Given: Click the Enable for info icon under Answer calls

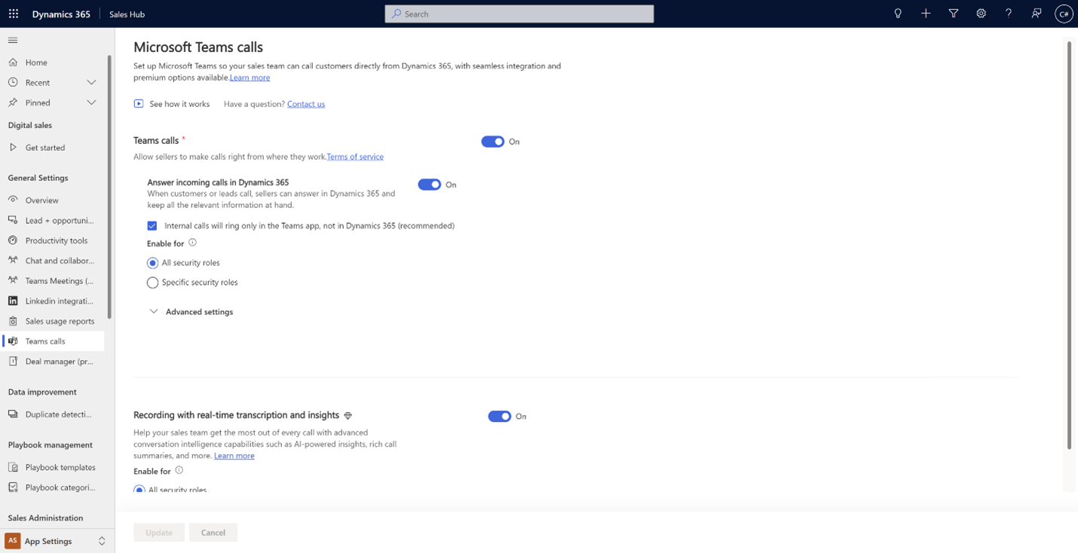Looking at the screenshot, I should 192,243.
